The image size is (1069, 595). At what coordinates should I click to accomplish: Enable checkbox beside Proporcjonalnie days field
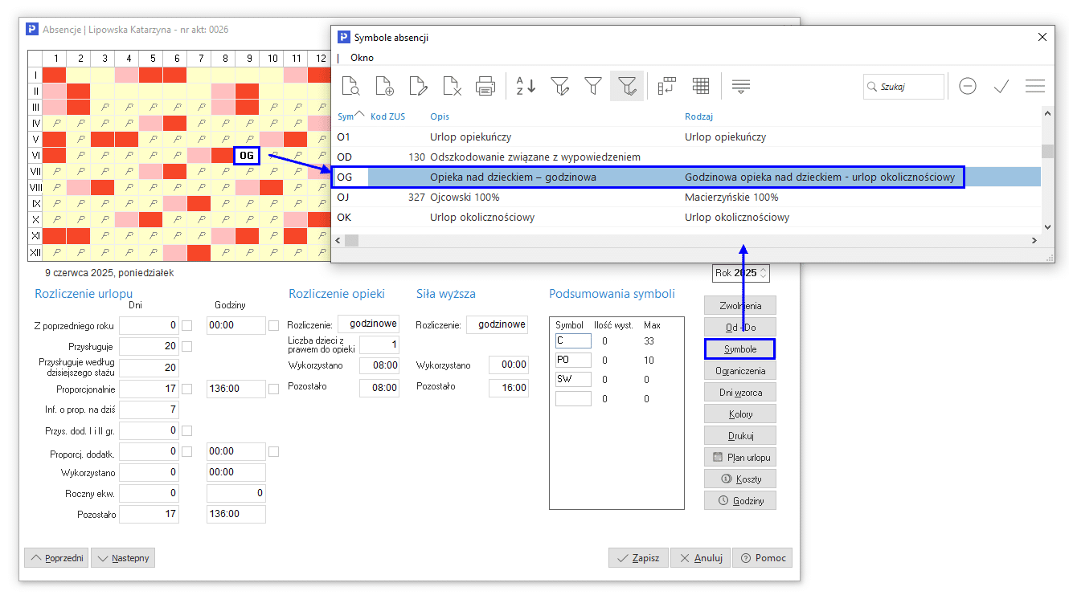point(187,389)
